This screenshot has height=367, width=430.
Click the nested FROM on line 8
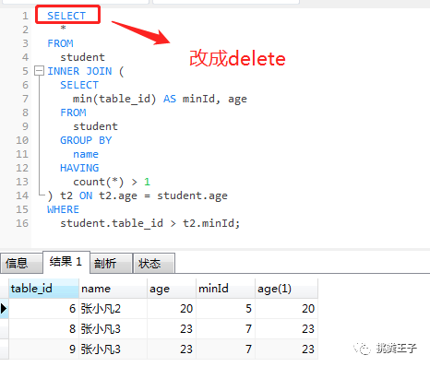73,112
